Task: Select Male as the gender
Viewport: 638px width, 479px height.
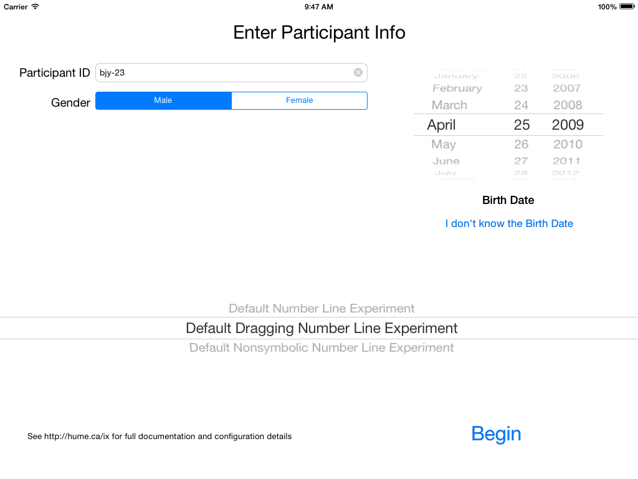Action: tap(163, 100)
